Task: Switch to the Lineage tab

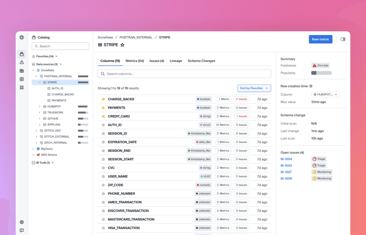Action: (176, 61)
